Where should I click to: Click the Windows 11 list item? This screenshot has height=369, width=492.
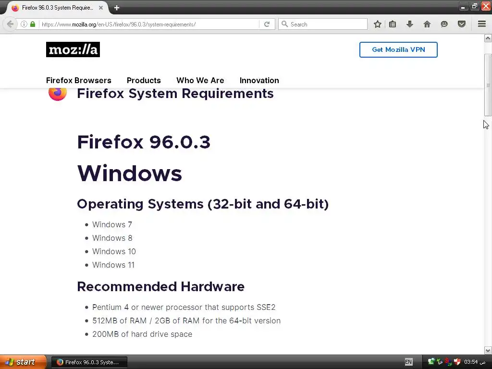pos(113,265)
